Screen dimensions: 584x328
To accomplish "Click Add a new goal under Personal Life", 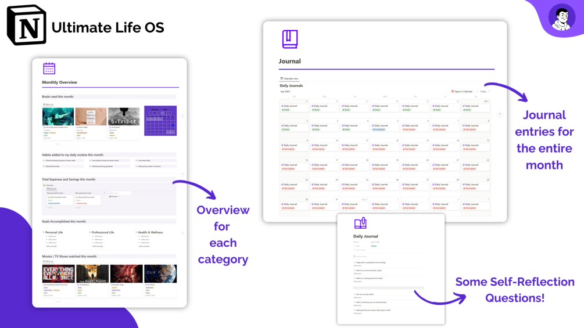I will (x=51, y=246).
